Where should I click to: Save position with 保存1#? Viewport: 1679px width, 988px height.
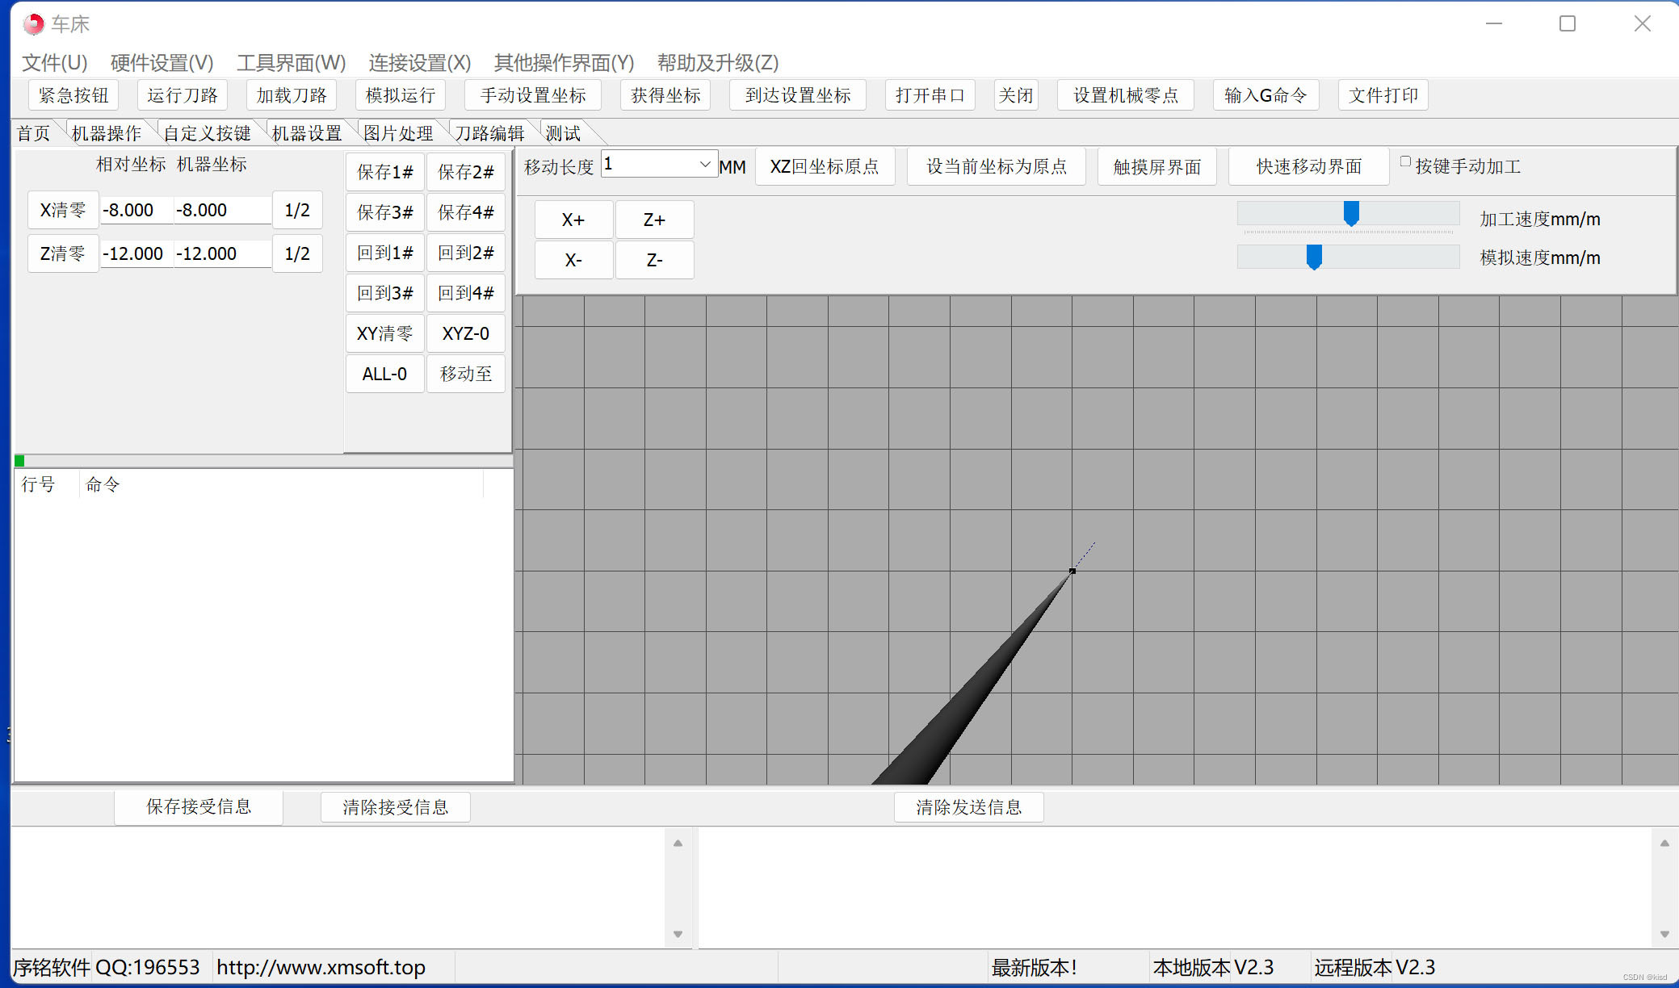(384, 171)
